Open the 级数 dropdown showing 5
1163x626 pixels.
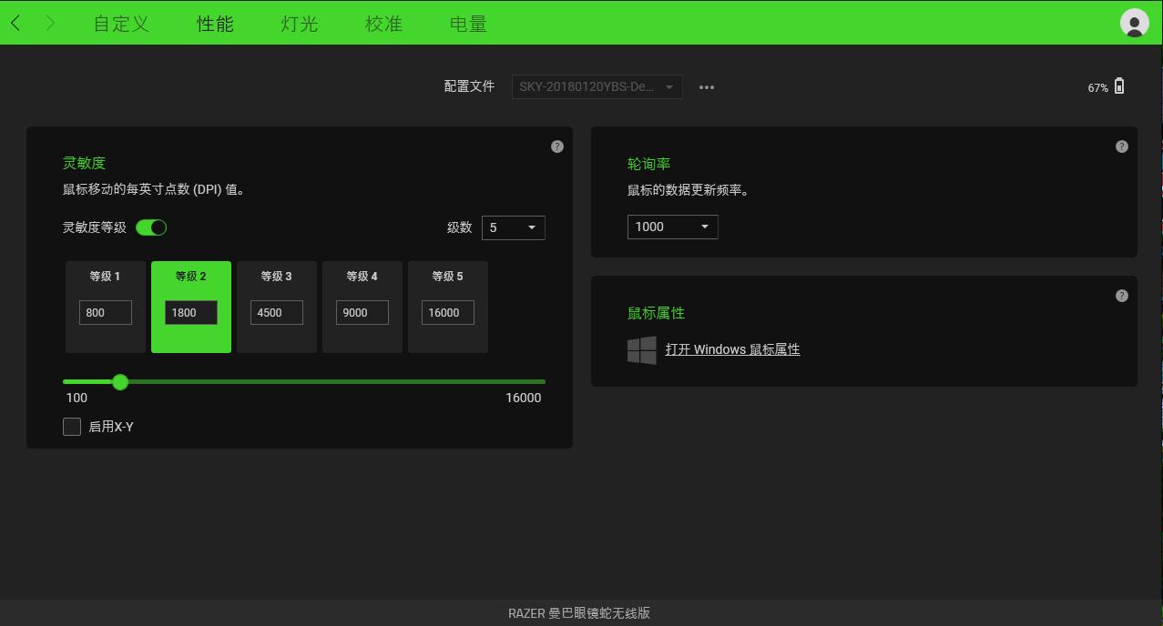513,227
